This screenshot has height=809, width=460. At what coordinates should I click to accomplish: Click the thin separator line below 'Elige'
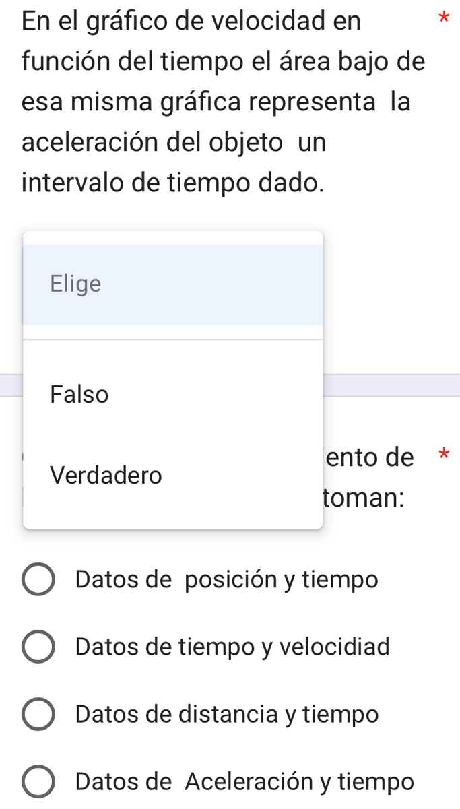click(173, 340)
